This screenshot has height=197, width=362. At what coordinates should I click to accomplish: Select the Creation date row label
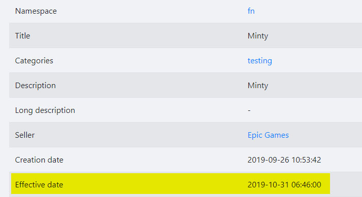(39, 160)
